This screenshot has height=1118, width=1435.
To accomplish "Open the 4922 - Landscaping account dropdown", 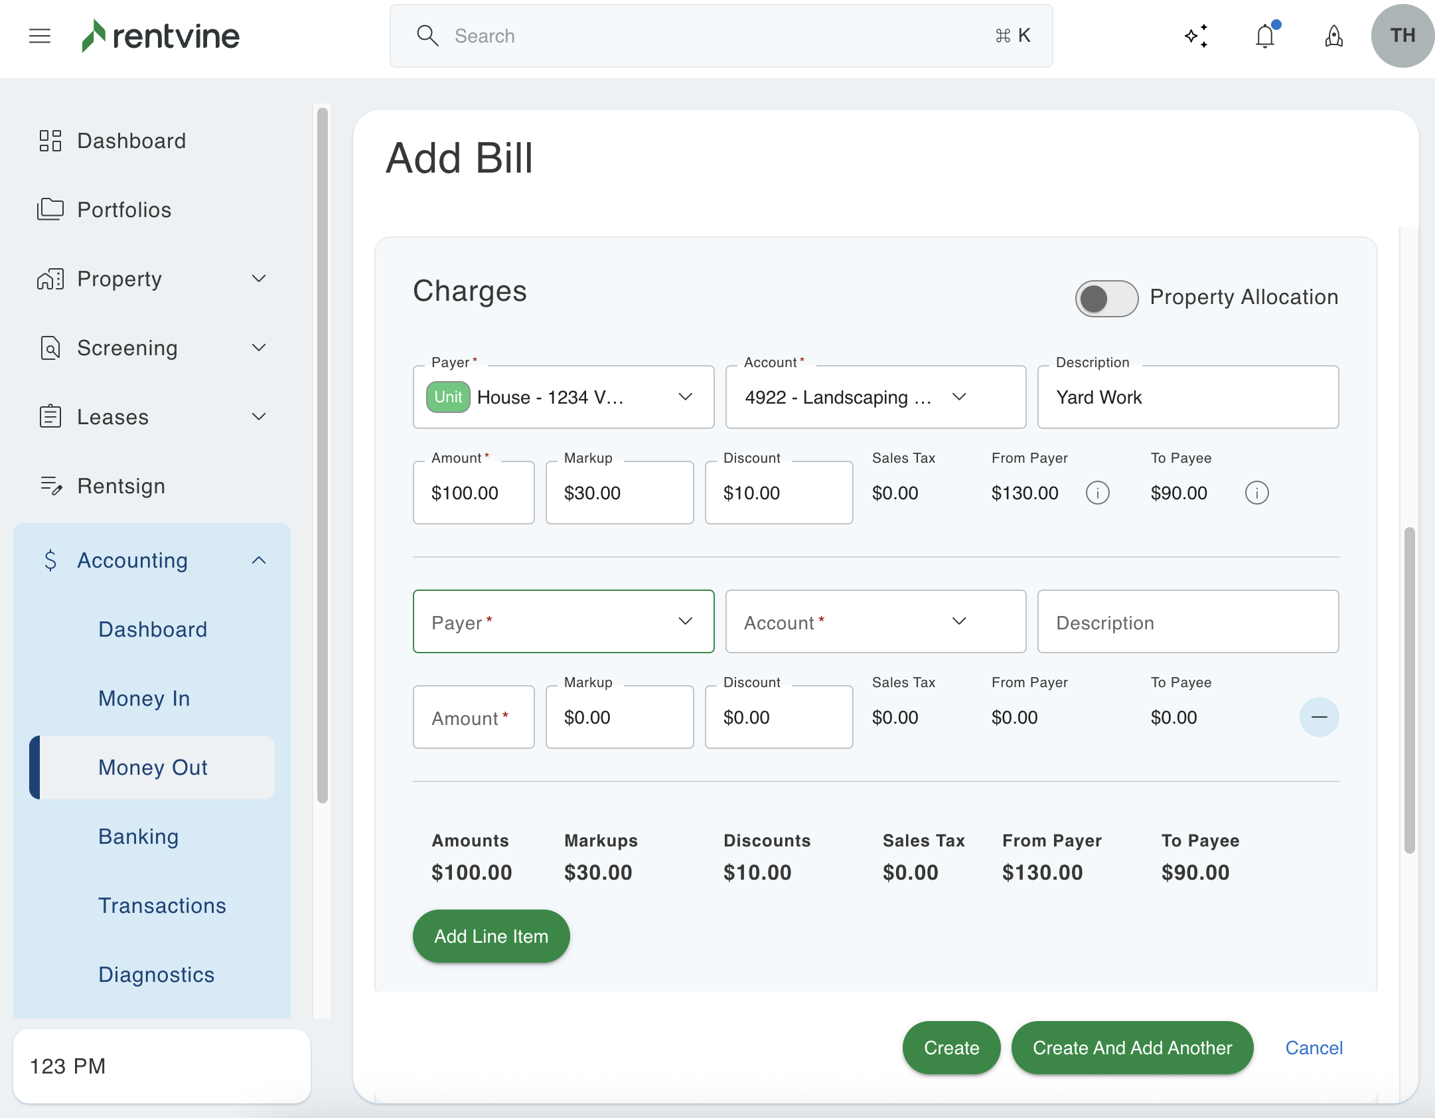I will [875, 397].
